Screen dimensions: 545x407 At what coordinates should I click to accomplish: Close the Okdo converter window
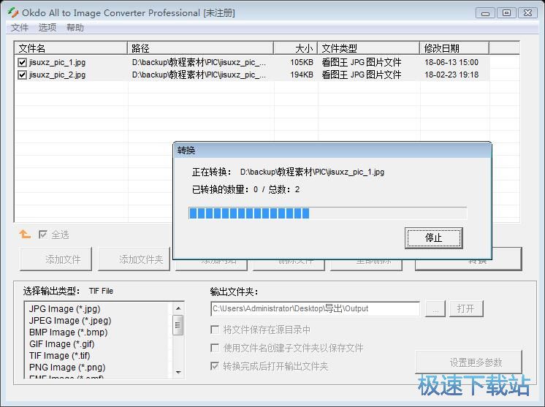tap(527, 13)
